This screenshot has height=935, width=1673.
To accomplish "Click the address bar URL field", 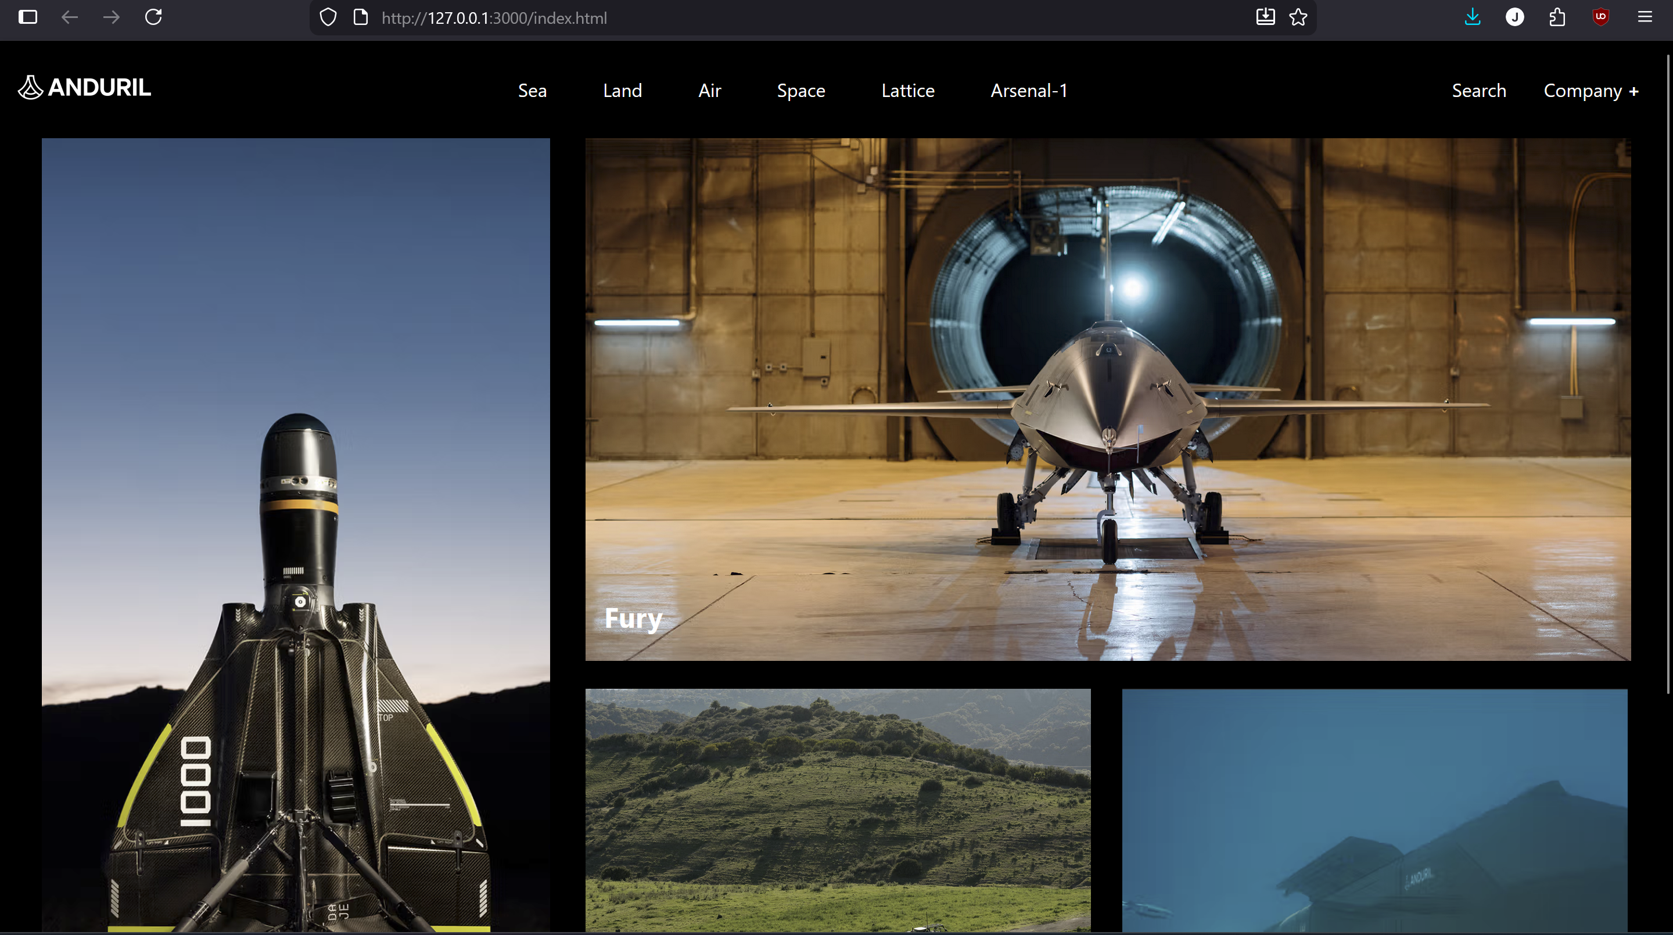I will click(x=780, y=18).
